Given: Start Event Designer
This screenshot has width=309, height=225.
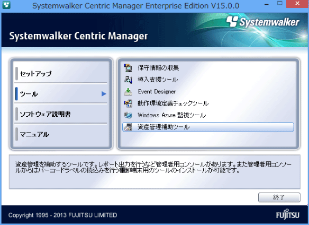Looking at the screenshot, I should (x=157, y=92).
